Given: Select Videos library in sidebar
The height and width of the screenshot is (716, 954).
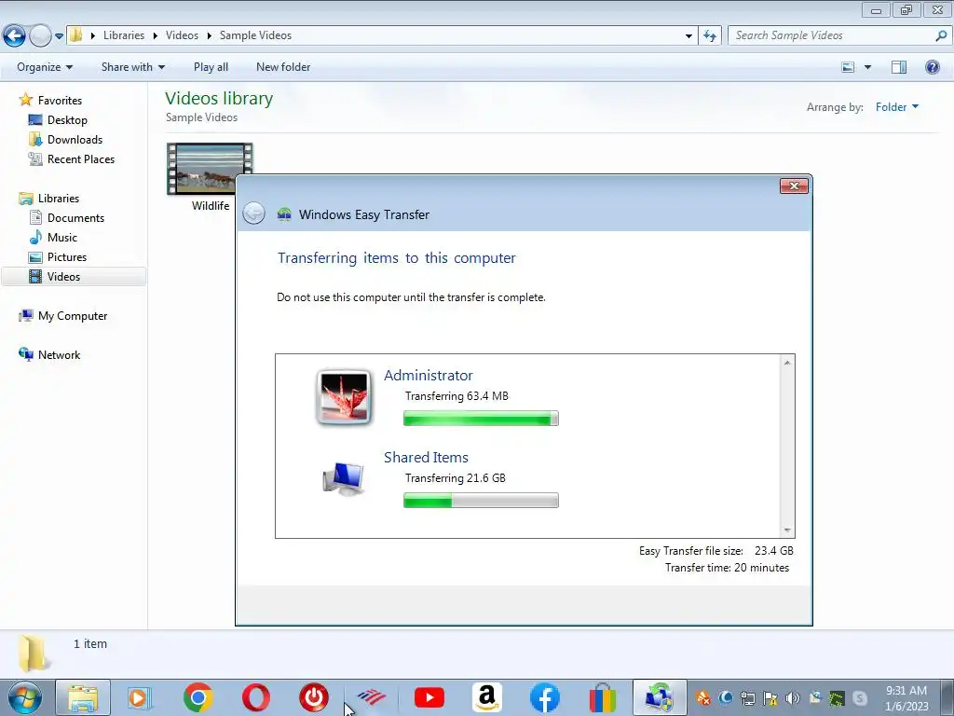Looking at the screenshot, I should pos(74,276).
